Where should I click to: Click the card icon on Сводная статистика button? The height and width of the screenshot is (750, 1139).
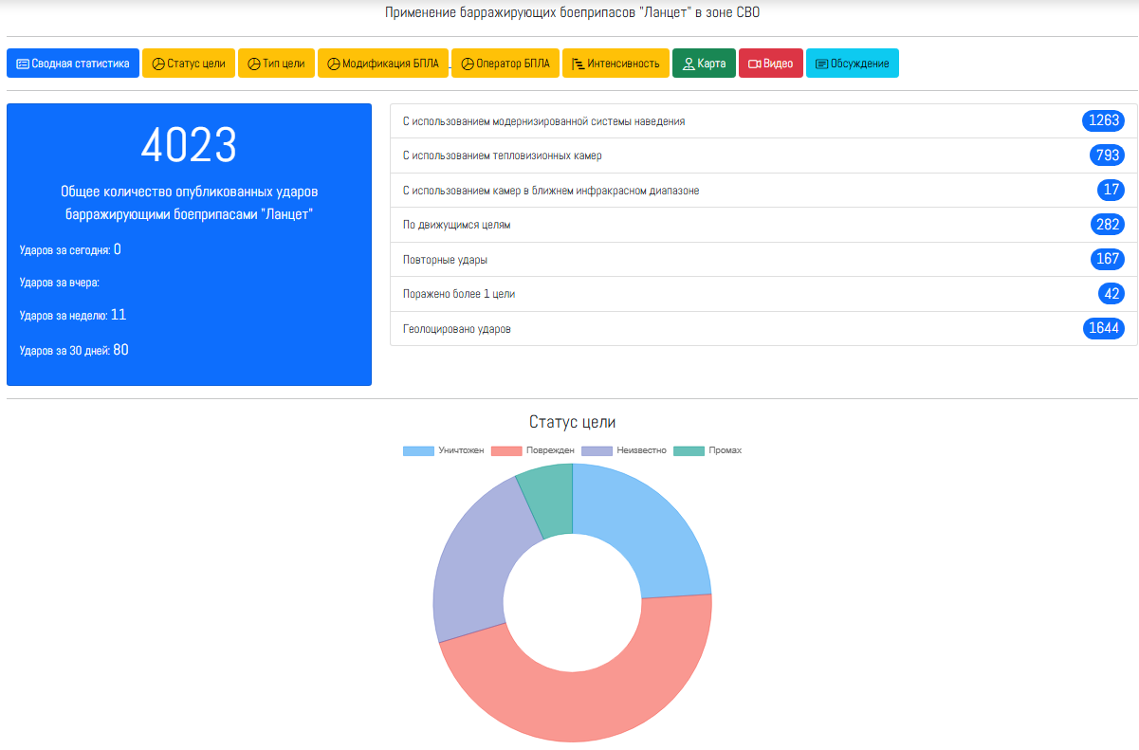[23, 64]
